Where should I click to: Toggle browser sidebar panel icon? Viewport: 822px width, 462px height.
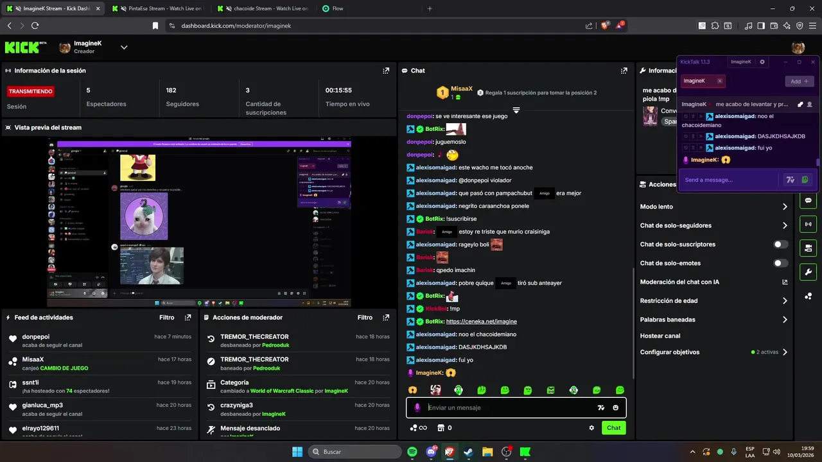[761, 26]
